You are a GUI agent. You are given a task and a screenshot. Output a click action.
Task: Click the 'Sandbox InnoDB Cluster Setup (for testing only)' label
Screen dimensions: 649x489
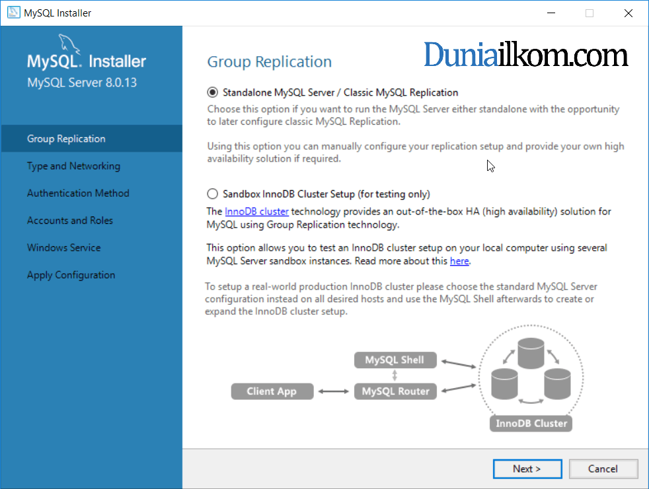click(326, 194)
